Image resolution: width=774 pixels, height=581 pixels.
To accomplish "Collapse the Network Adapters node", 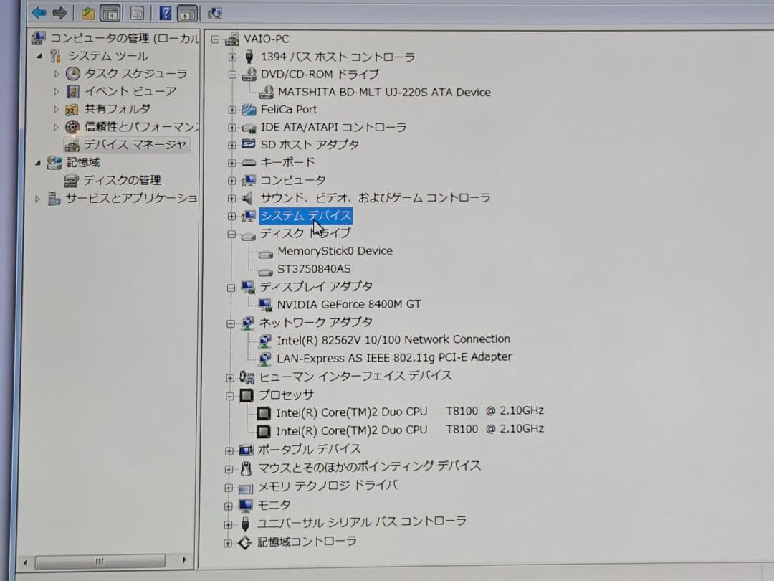I will 231,323.
